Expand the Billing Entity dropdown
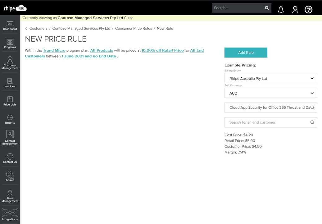The height and width of the screenshot is (224, 322). tap(271, 78)
